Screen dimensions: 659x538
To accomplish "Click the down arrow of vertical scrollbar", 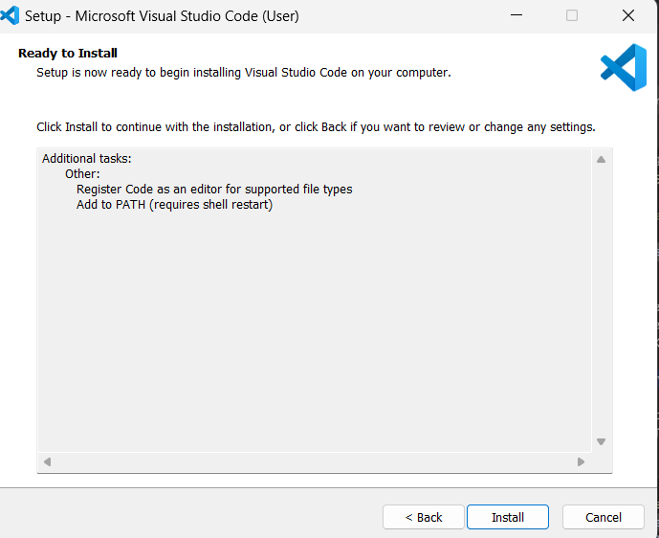I will 601,441.
